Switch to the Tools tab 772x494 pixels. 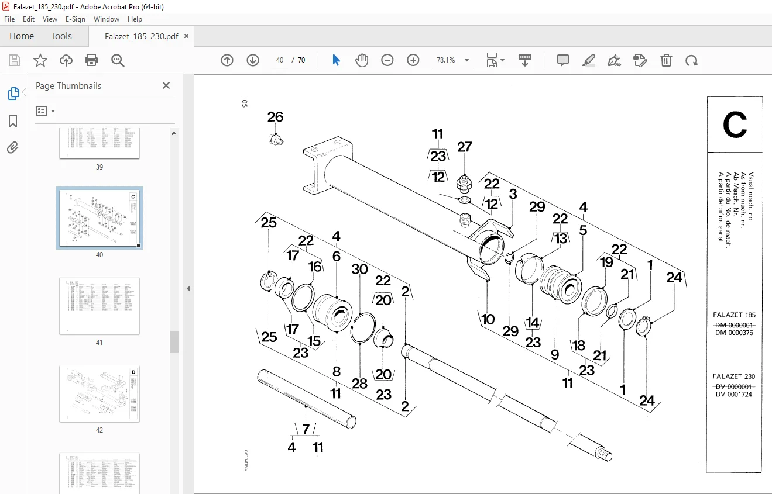tap(61, 36)
